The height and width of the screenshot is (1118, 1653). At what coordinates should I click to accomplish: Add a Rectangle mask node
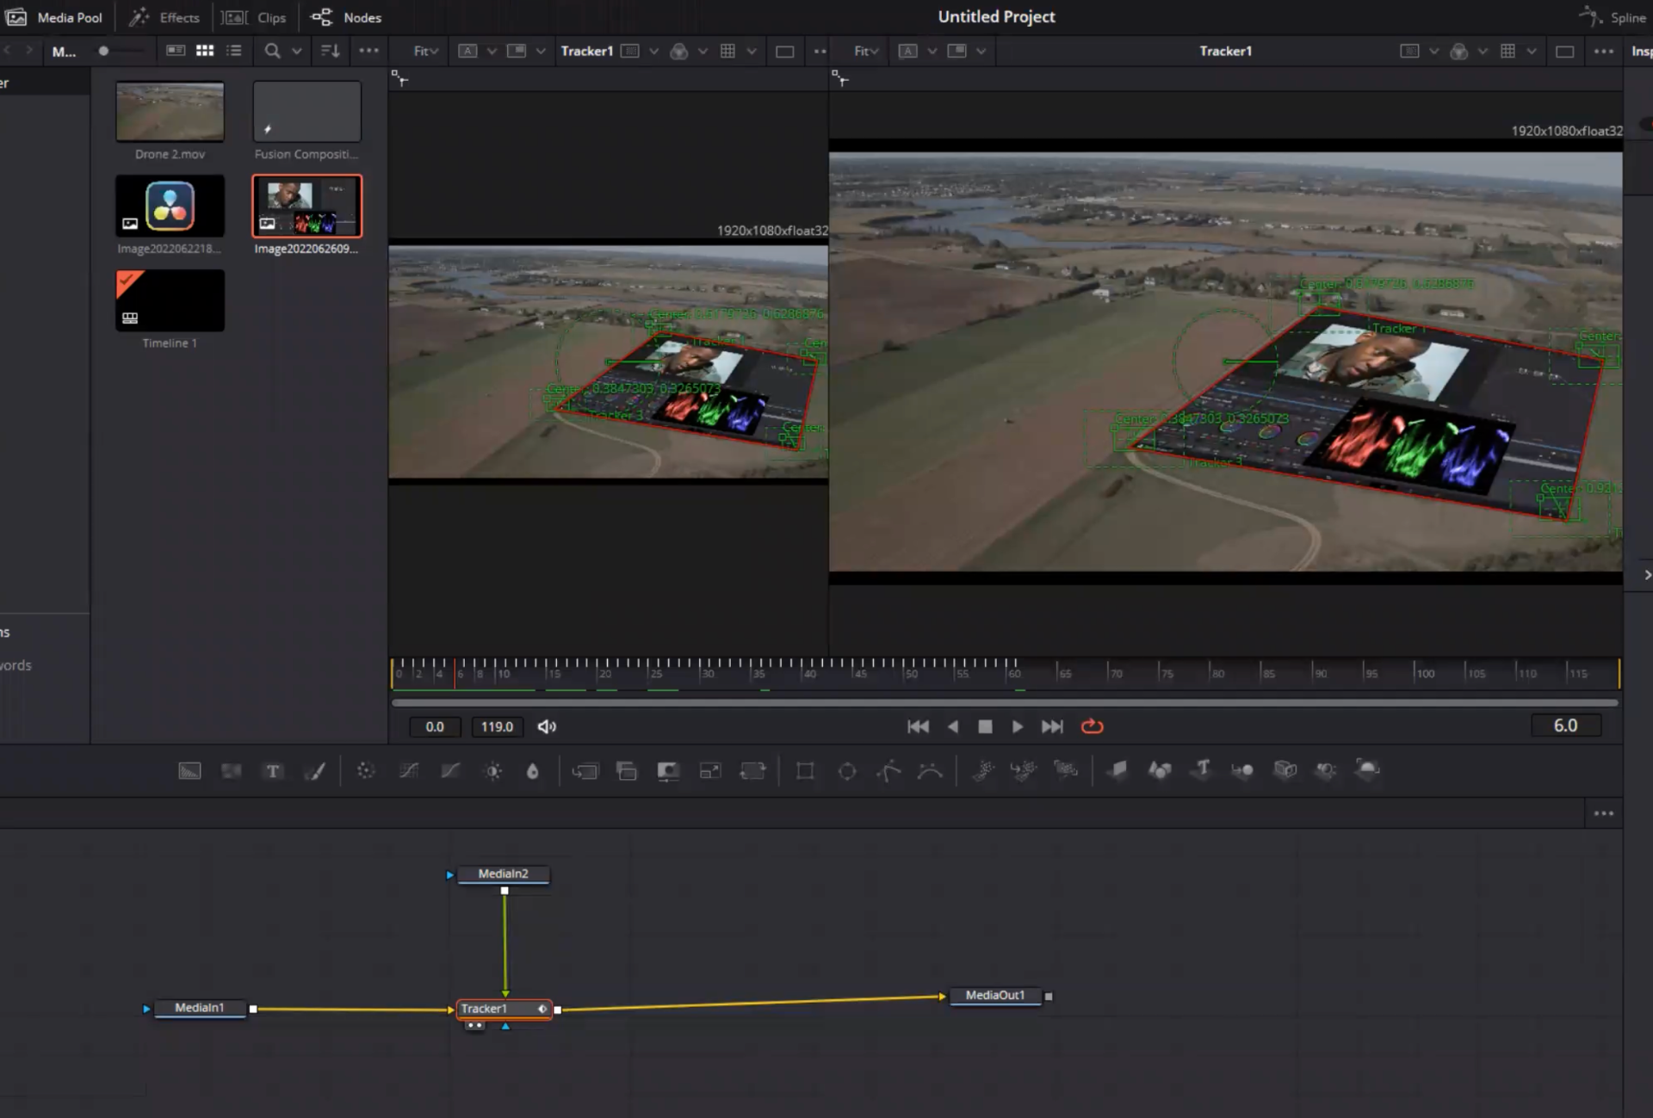coord(805,771)
